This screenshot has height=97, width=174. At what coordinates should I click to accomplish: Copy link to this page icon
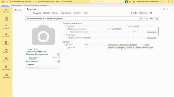tap(164, 9)
